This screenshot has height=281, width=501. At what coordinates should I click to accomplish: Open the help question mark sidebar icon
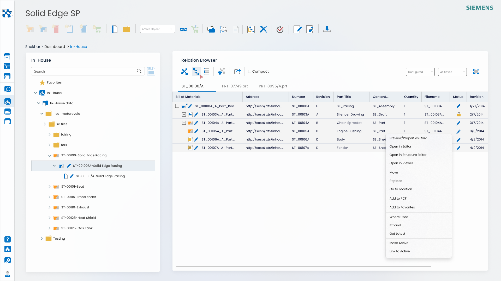tap(8, 239)
